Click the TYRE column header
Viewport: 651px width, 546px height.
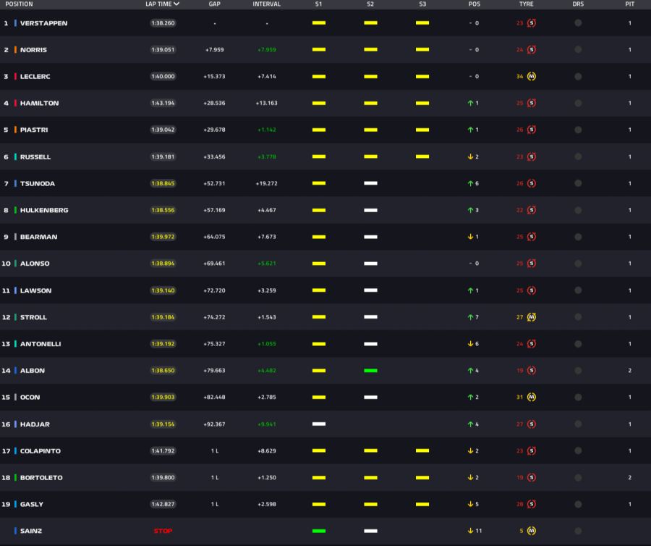526,4
